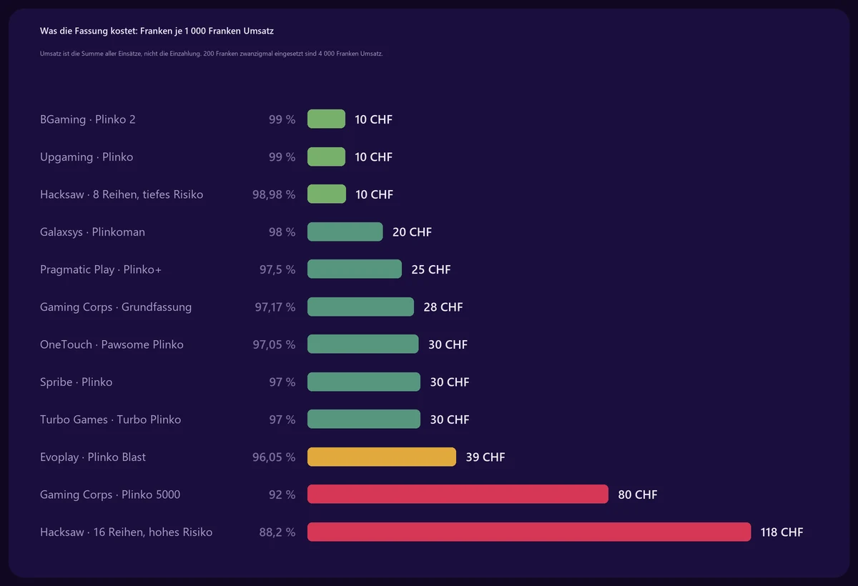Click the red Plinko 5000 bar
Viewport: 858px width, 586px height.
458,495
